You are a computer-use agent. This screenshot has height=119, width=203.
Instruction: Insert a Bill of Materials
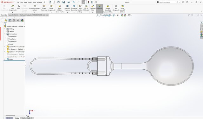click(x=86, y=8)
